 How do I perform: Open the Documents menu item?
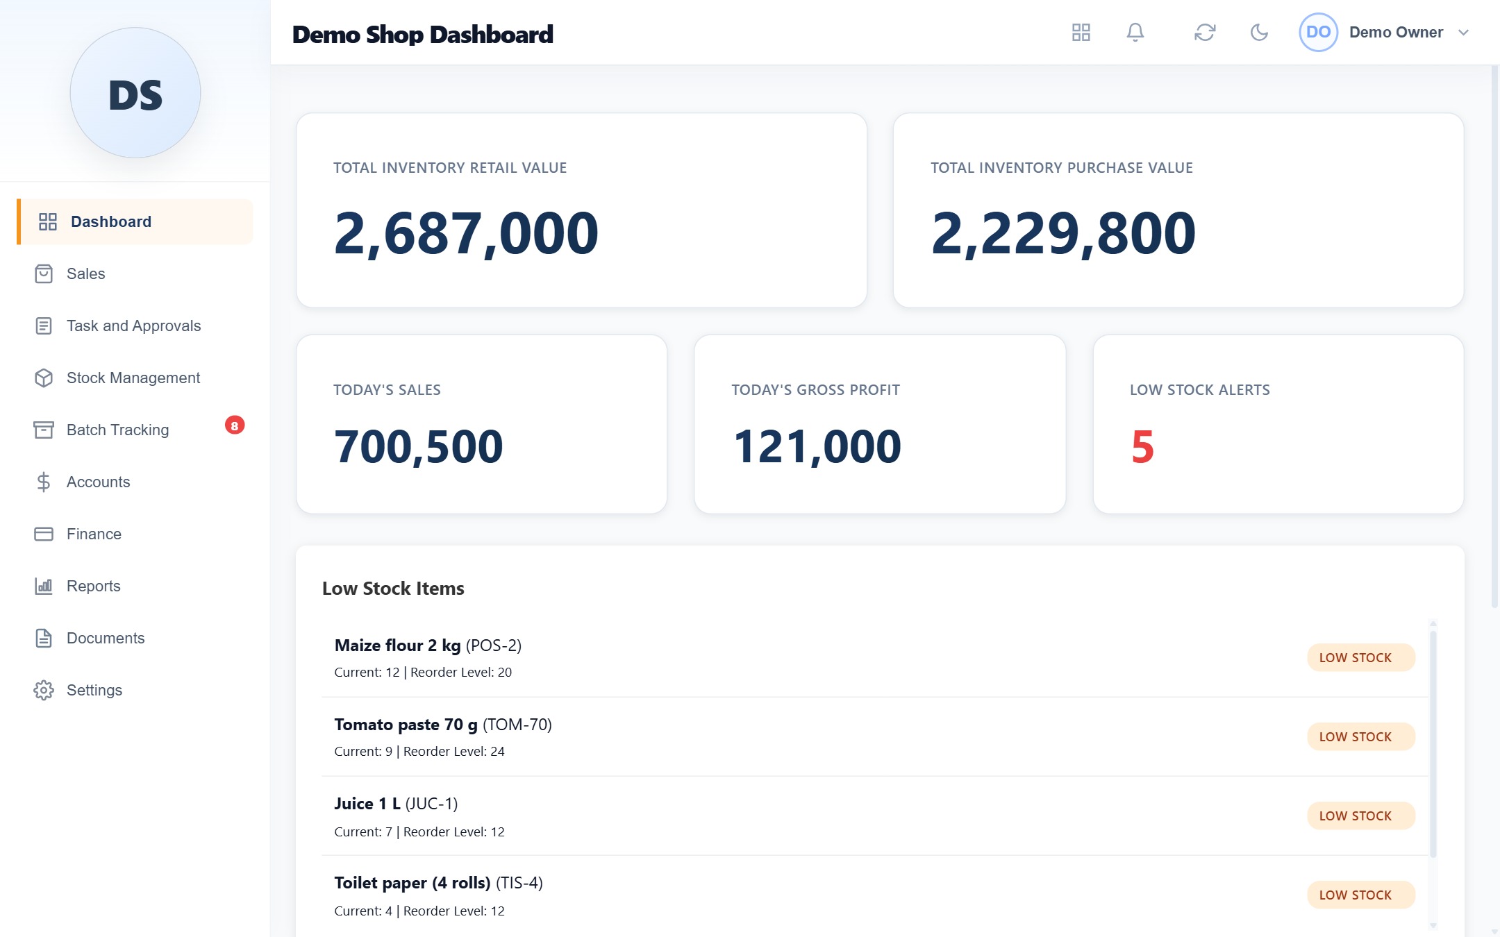(106, 638)
